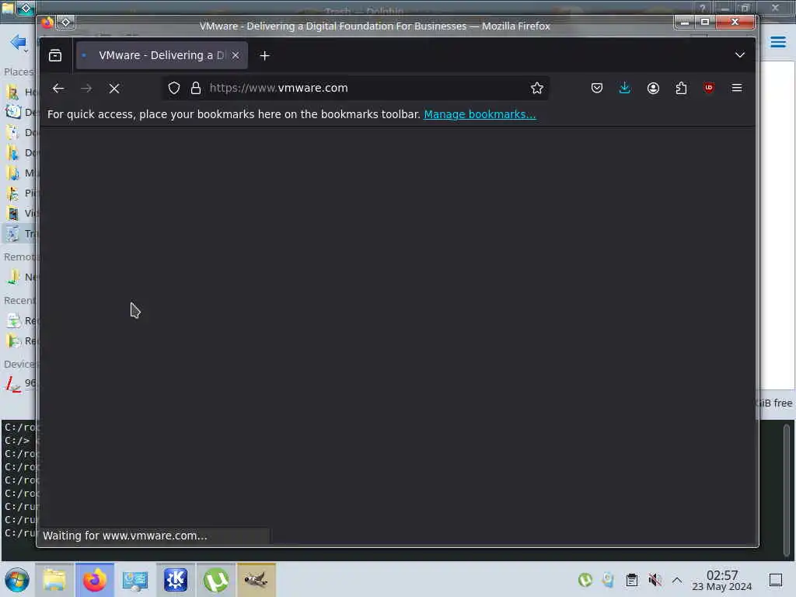Open Dolphin hamburger menu

[777, 42]
